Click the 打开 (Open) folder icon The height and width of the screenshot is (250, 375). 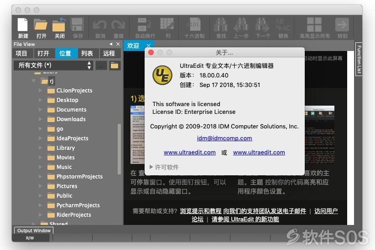pyautogui.click(x=41, y=25)
